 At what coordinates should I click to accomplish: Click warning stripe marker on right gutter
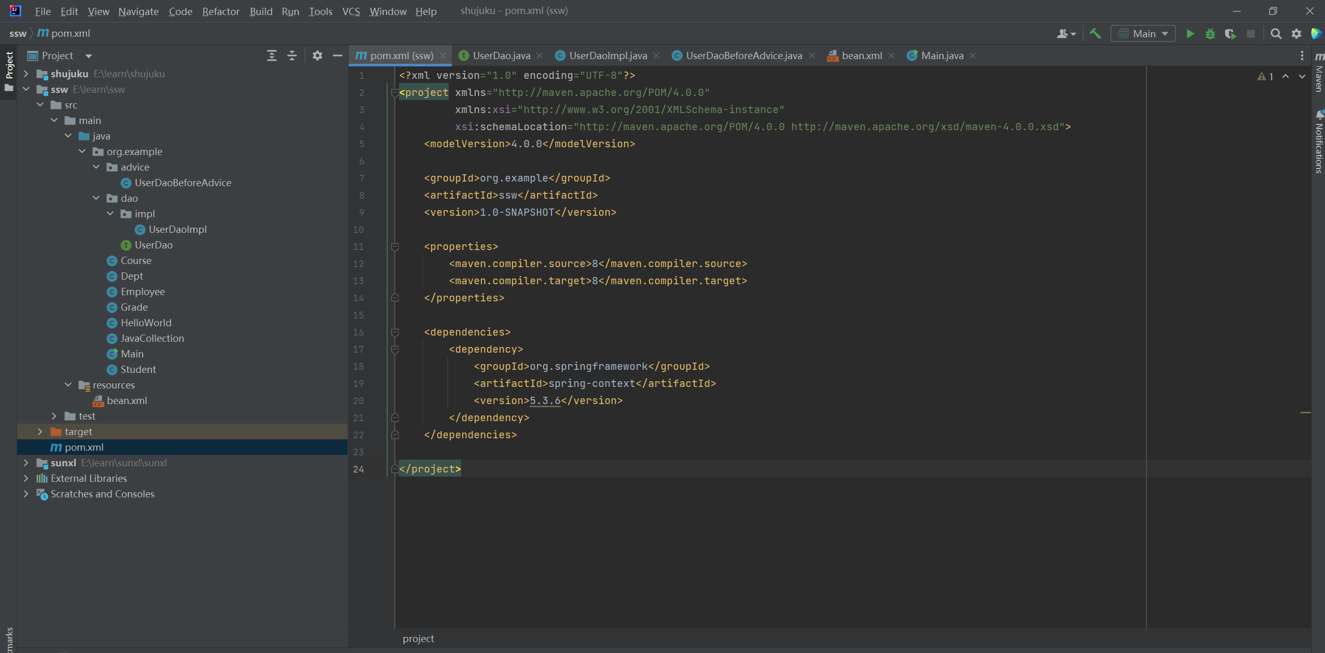[1305, 412]
